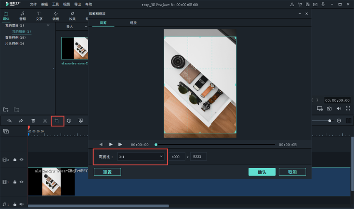Screen dimensions: 354x209
Task: Step to next frame in crop preview
Action: 120,144
